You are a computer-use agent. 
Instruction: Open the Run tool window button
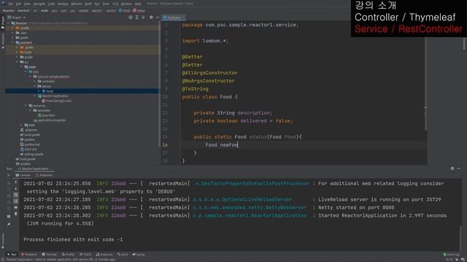coord(12,255)
